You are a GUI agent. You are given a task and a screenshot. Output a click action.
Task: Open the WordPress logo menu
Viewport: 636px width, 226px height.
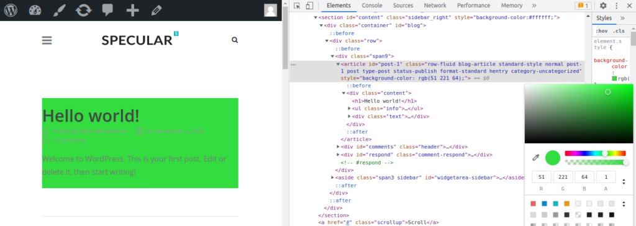point(11,10)
